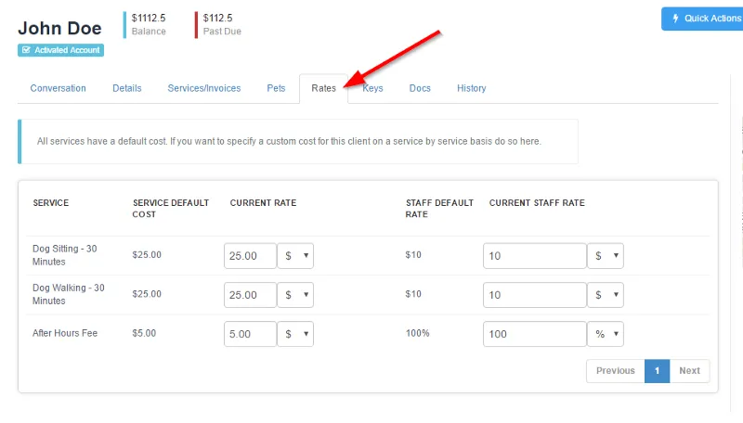Viewport: 743px width, 423px height.
Task: Click the 100% staff default rate cell
Action: click(417, 333)
